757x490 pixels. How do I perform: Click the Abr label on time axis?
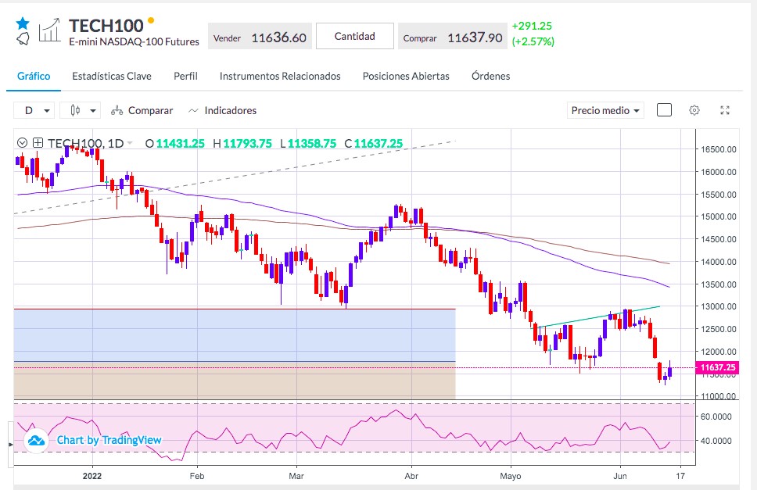(x=411, y=476)
